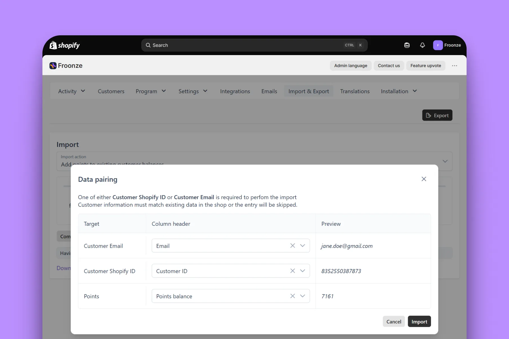Open the Translations tab
This screenshot has width=509, height=339.
tap(355, 91)
